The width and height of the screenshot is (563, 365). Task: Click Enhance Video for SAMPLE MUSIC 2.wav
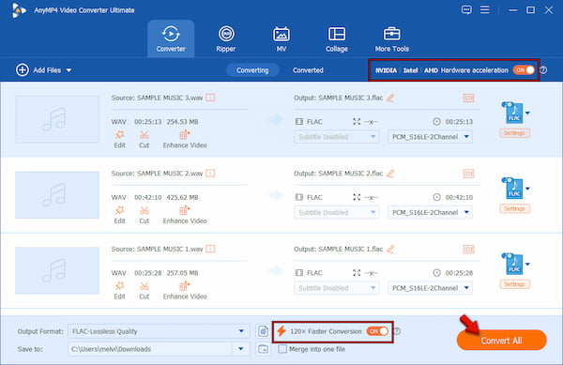click(185, 215)
